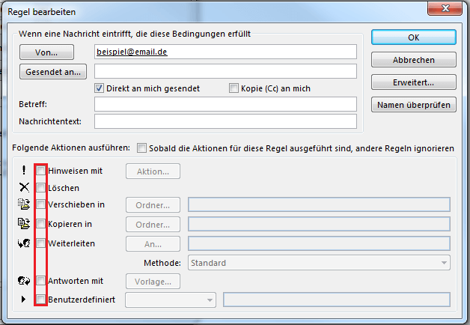
Task: Expand the Benutzerdefiniert combo box
Action: pyautogui.click(x=171, y=300)
